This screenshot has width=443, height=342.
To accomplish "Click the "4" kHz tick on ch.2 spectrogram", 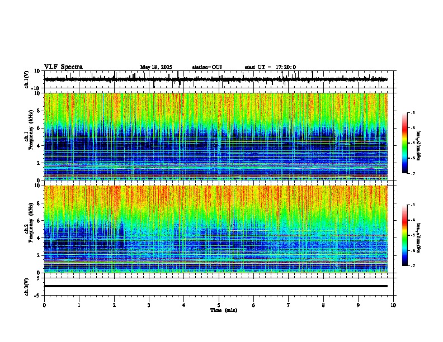I will pos(40,238).
